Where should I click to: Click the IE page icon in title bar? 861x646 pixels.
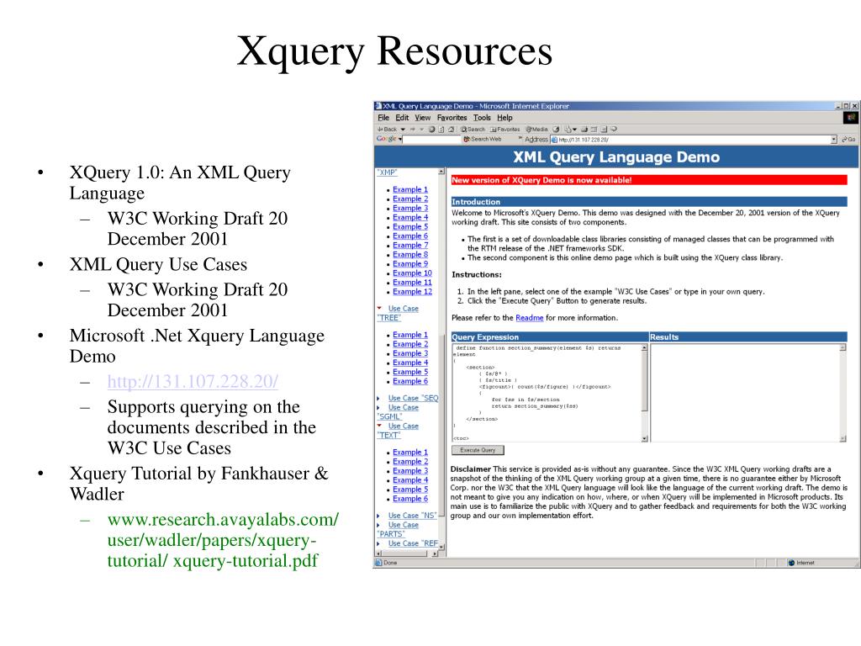pyautogui.click(x=378, y=106)
